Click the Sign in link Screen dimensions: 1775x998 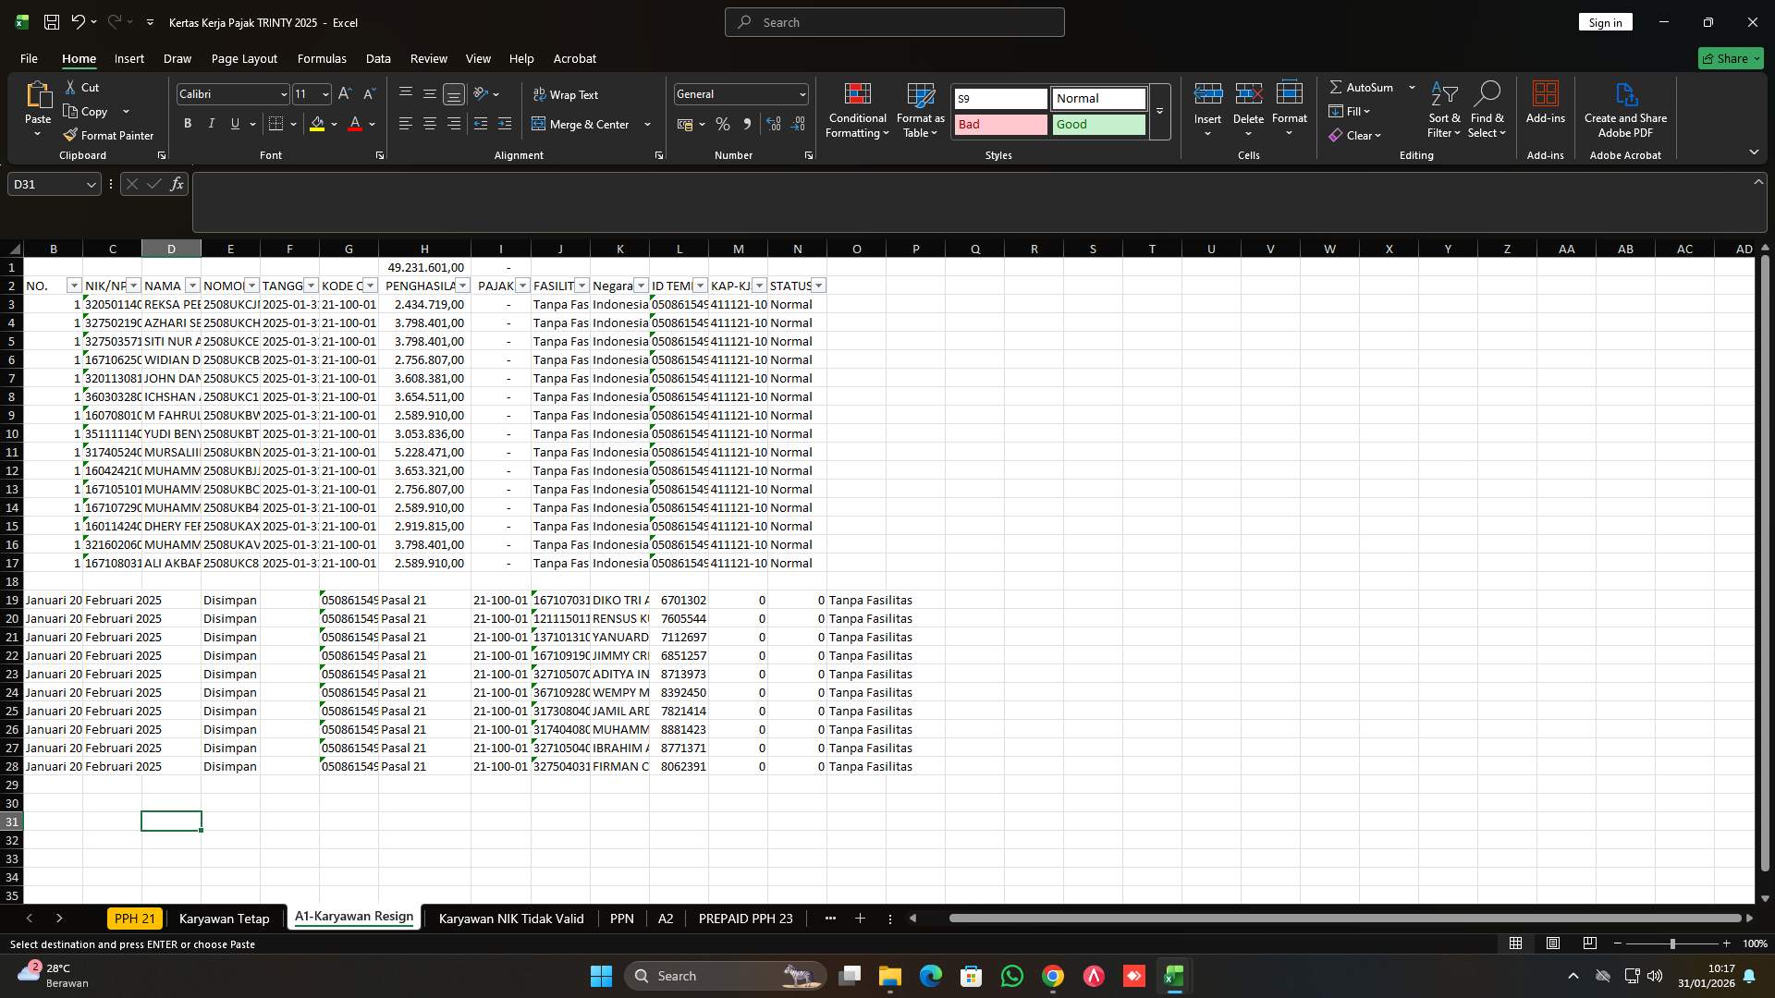point(1605,21)
